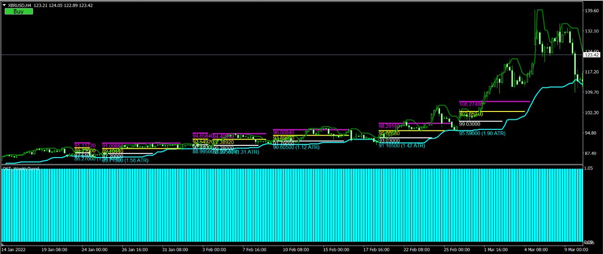Click the white 93.03000 level label

pos(389,140)
